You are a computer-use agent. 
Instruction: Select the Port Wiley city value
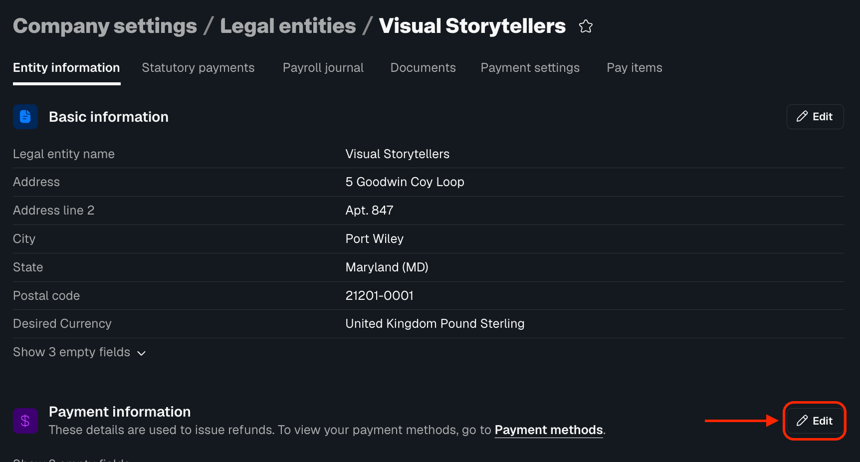click(374, 239)
